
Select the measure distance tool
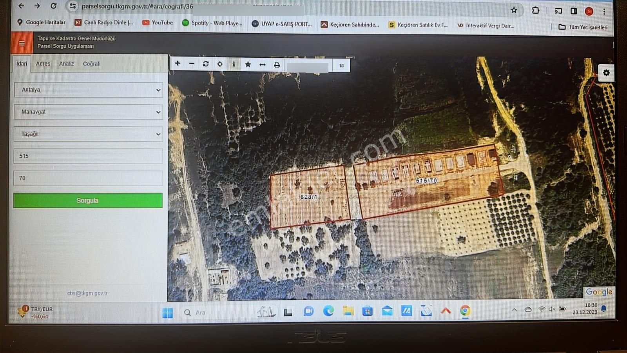click(262, 64)
